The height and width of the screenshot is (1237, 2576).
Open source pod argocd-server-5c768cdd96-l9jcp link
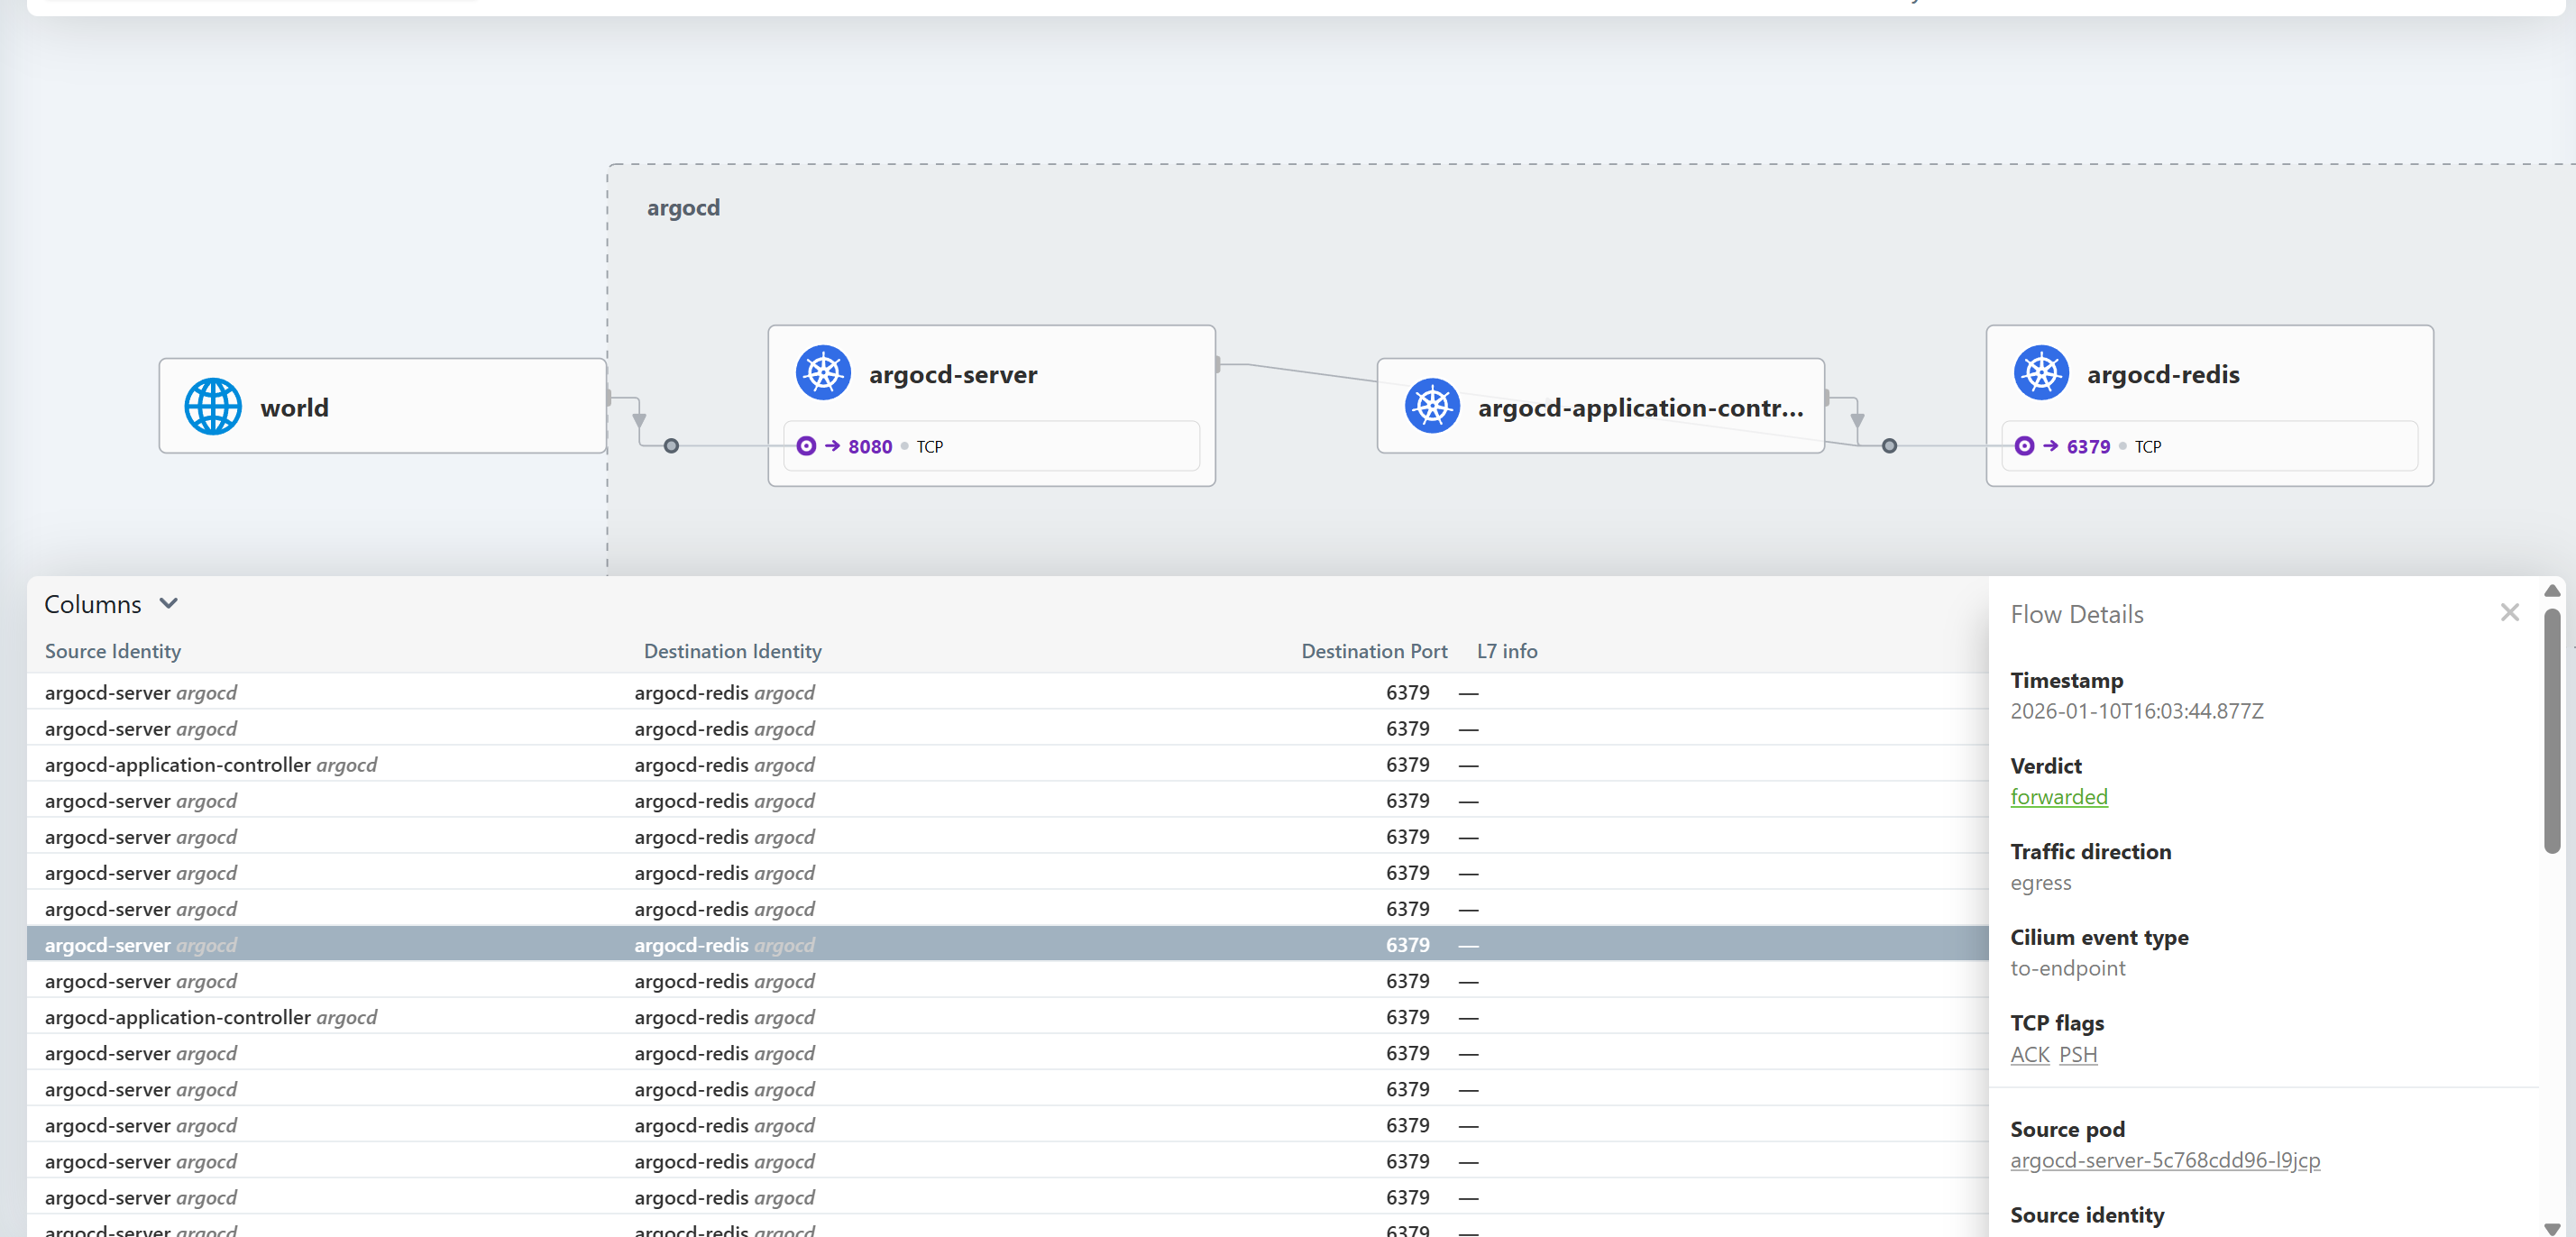click(2164, 1160)
